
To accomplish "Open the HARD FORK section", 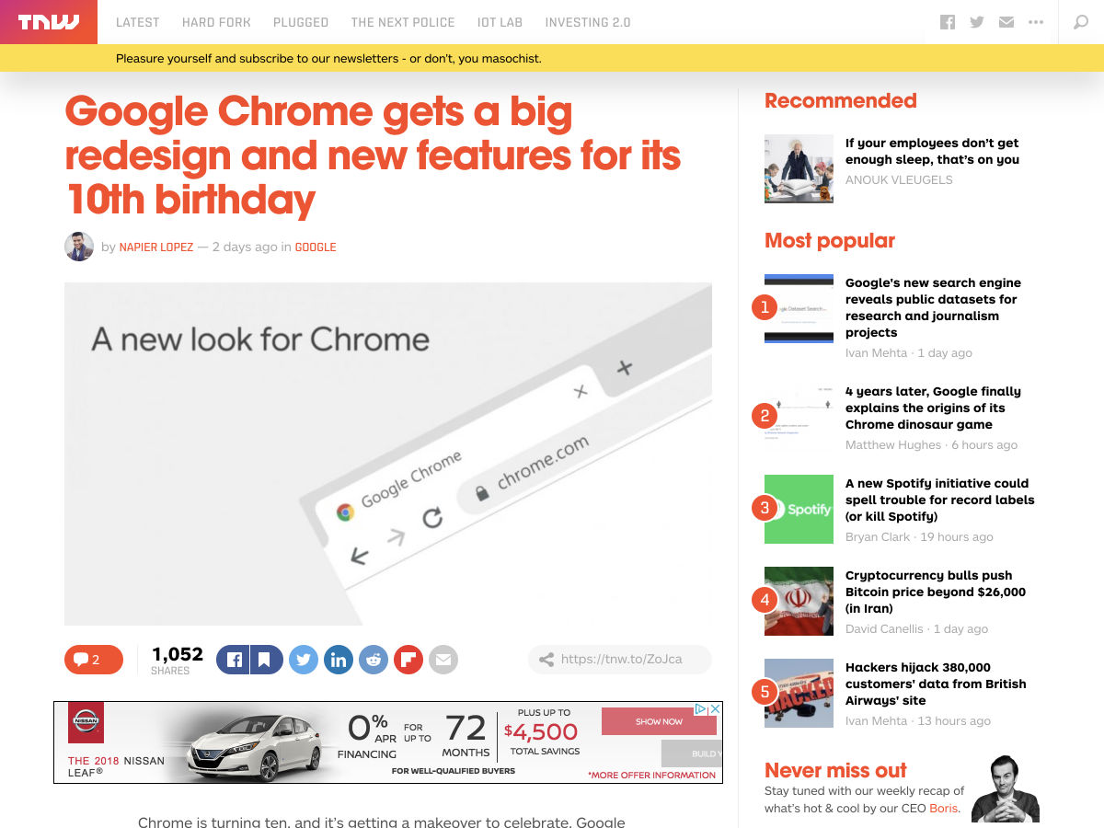I will coord(216,22).
